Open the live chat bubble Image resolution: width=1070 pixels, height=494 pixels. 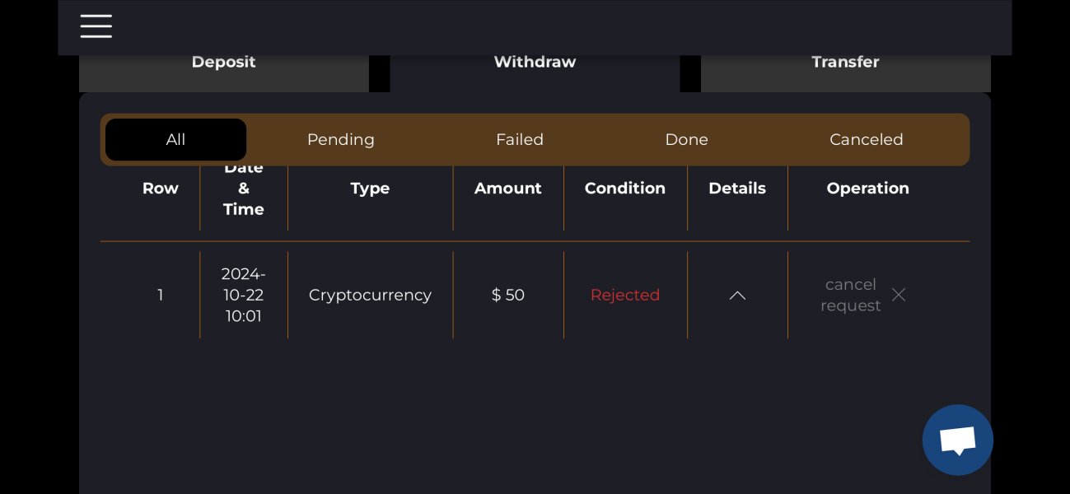(x=957, y=440)
